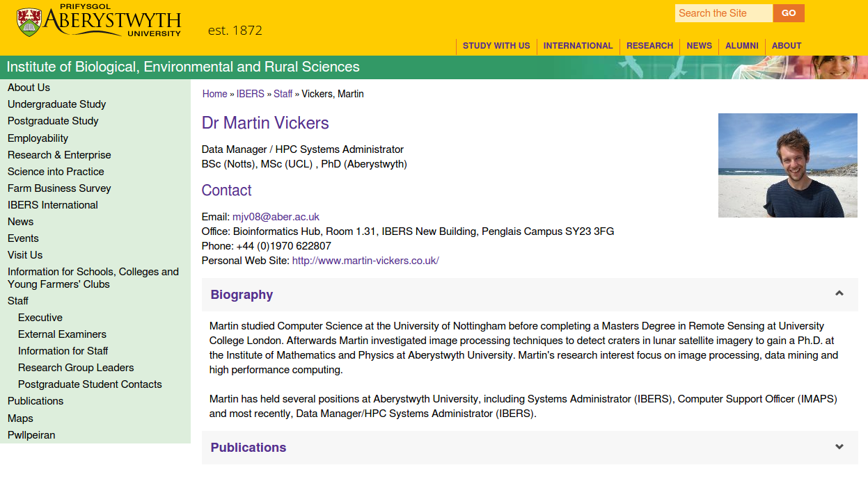Click the Contact heading
Image resolution: width=868 pixels, height=481 pixels.
226,190
